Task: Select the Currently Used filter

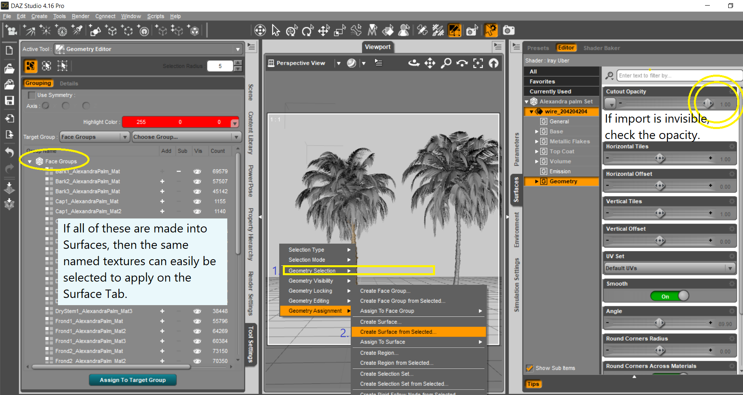Action: coord(561,91)
